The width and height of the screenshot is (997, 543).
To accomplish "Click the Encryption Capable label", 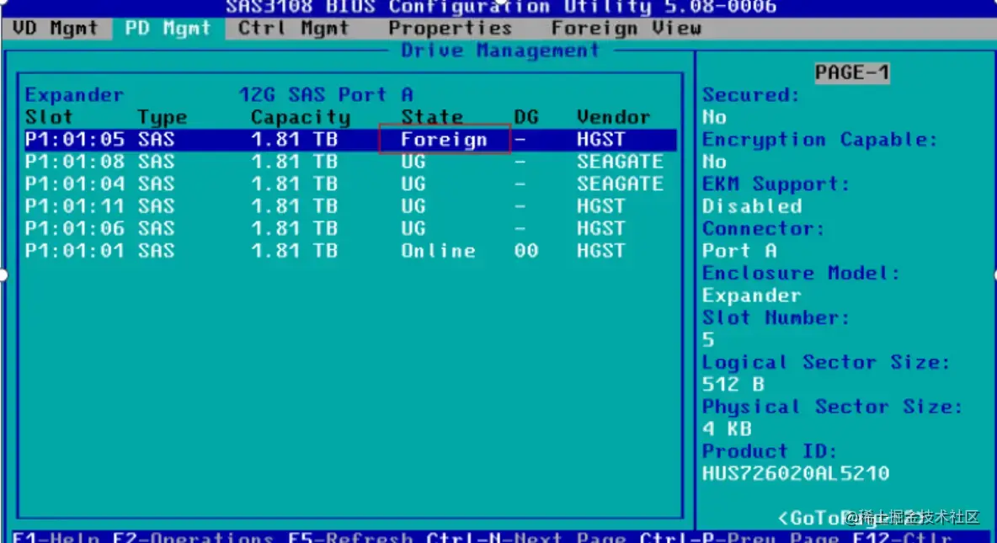I will (x=819, y=140).
